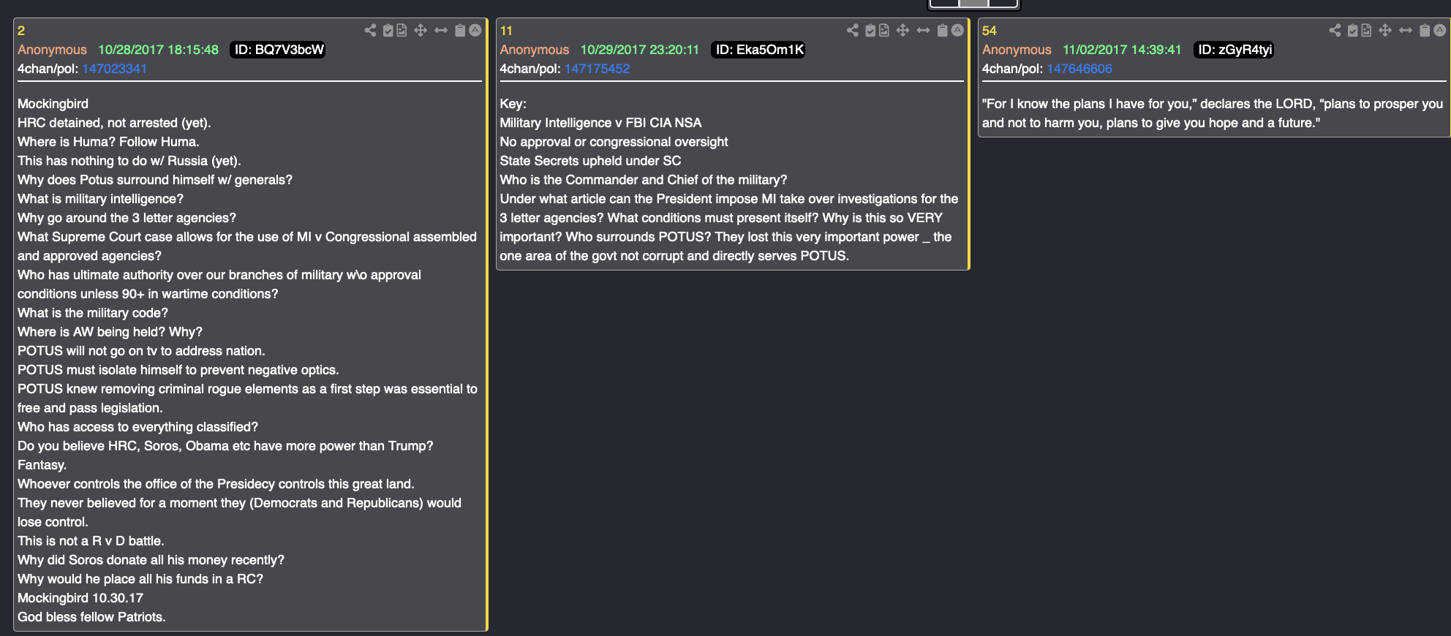
Task: Collapse post 11 with the circled chevron
Action: 957,30
